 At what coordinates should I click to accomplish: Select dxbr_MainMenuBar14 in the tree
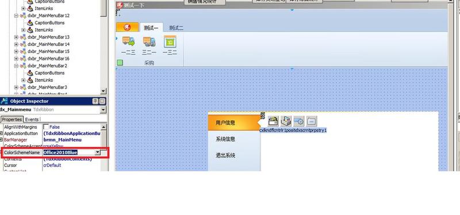click(48, 44)
